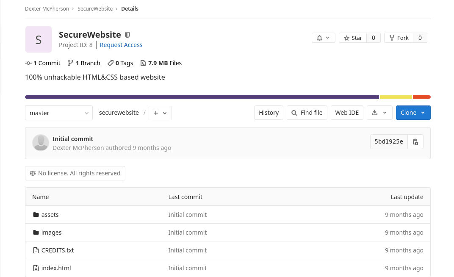Star the SecureWebsite project

pyautogui.click(x=353, y=38)
